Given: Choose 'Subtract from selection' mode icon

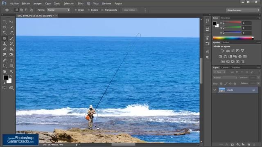Looking at the screenshot, I should (x=26, y=10).
